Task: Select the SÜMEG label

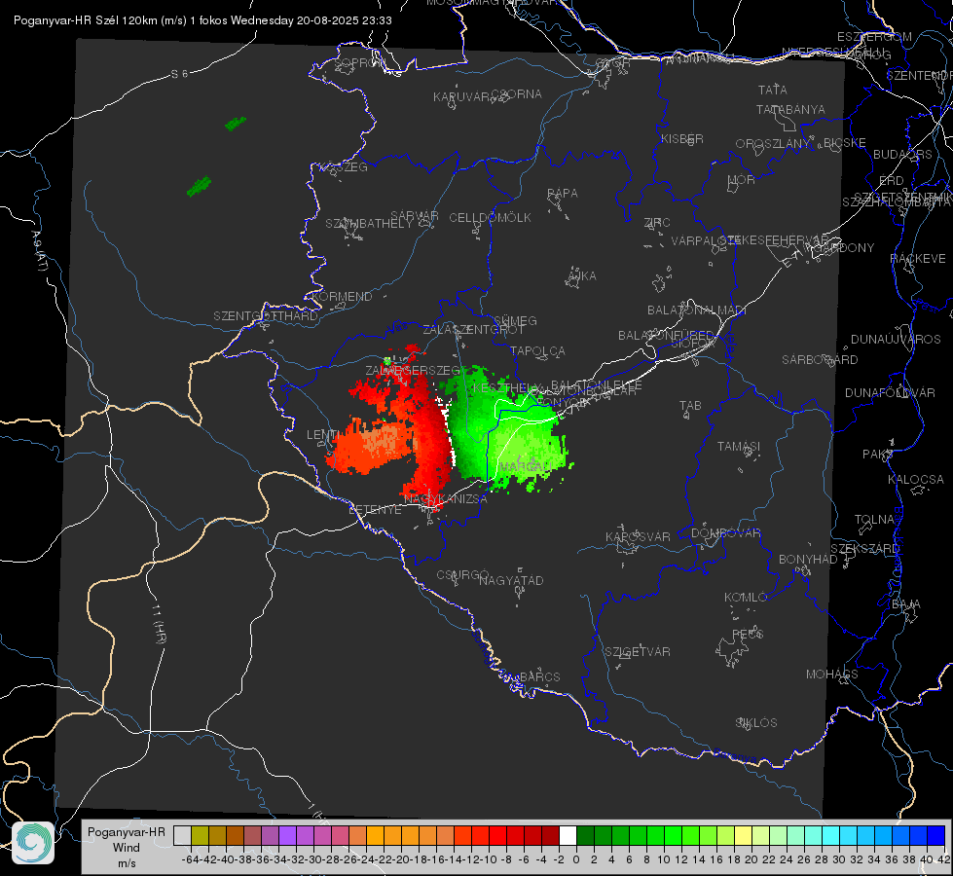Action: coord(515,320)
